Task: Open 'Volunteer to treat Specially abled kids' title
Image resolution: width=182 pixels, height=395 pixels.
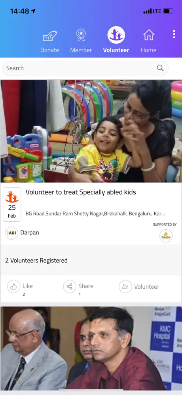Action: coord(81,192)
